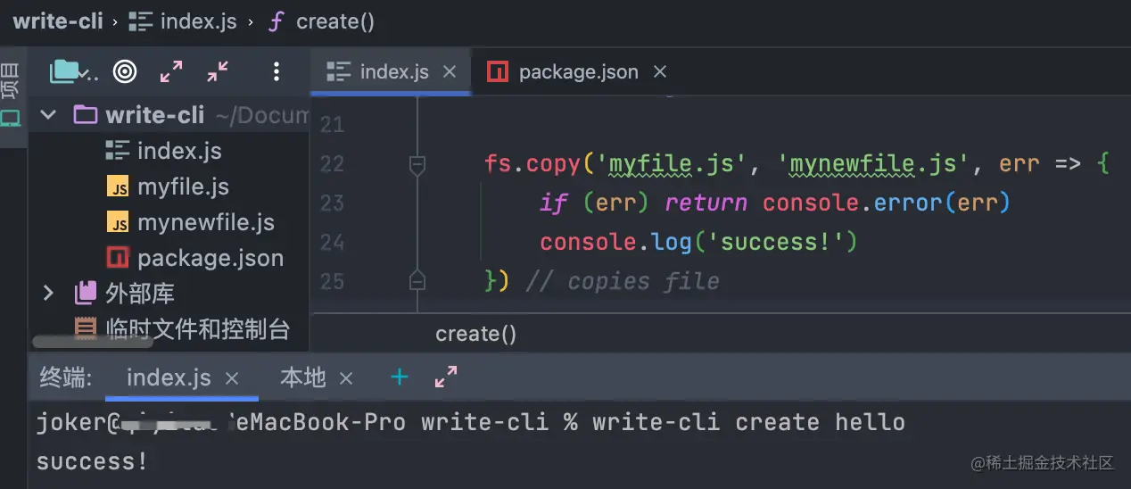Screen dimensions: 1131x489
Task: Close the 本地 terminal tab
Action: click(346, 378)
